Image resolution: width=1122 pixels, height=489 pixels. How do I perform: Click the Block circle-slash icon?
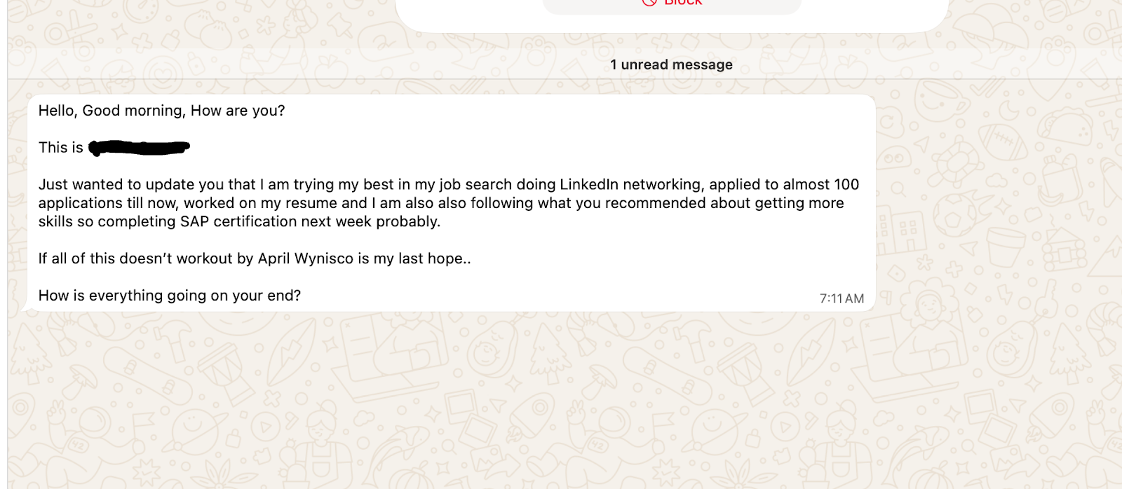(x=649, y=3)
